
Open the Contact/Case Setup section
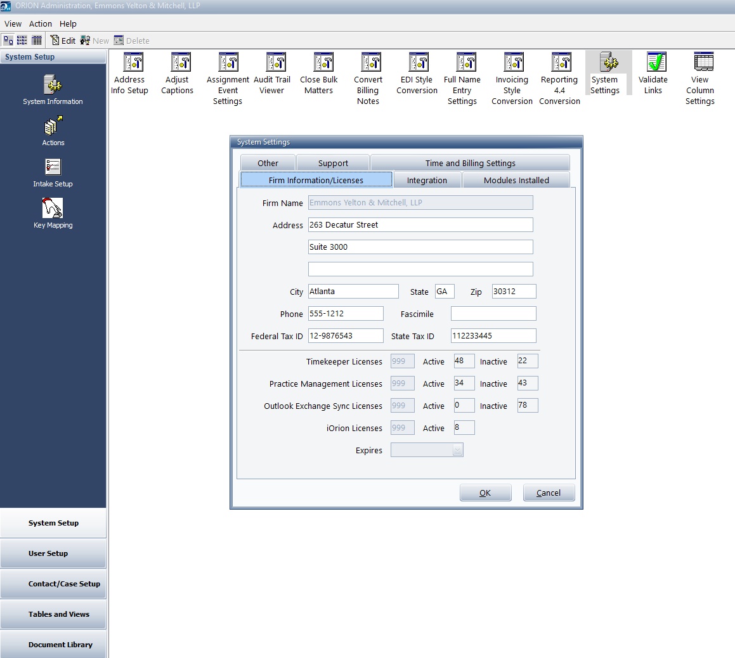click(x=53, y=584)
